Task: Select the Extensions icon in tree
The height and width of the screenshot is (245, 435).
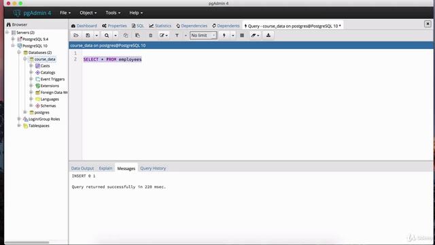Action: pos(37,86)
